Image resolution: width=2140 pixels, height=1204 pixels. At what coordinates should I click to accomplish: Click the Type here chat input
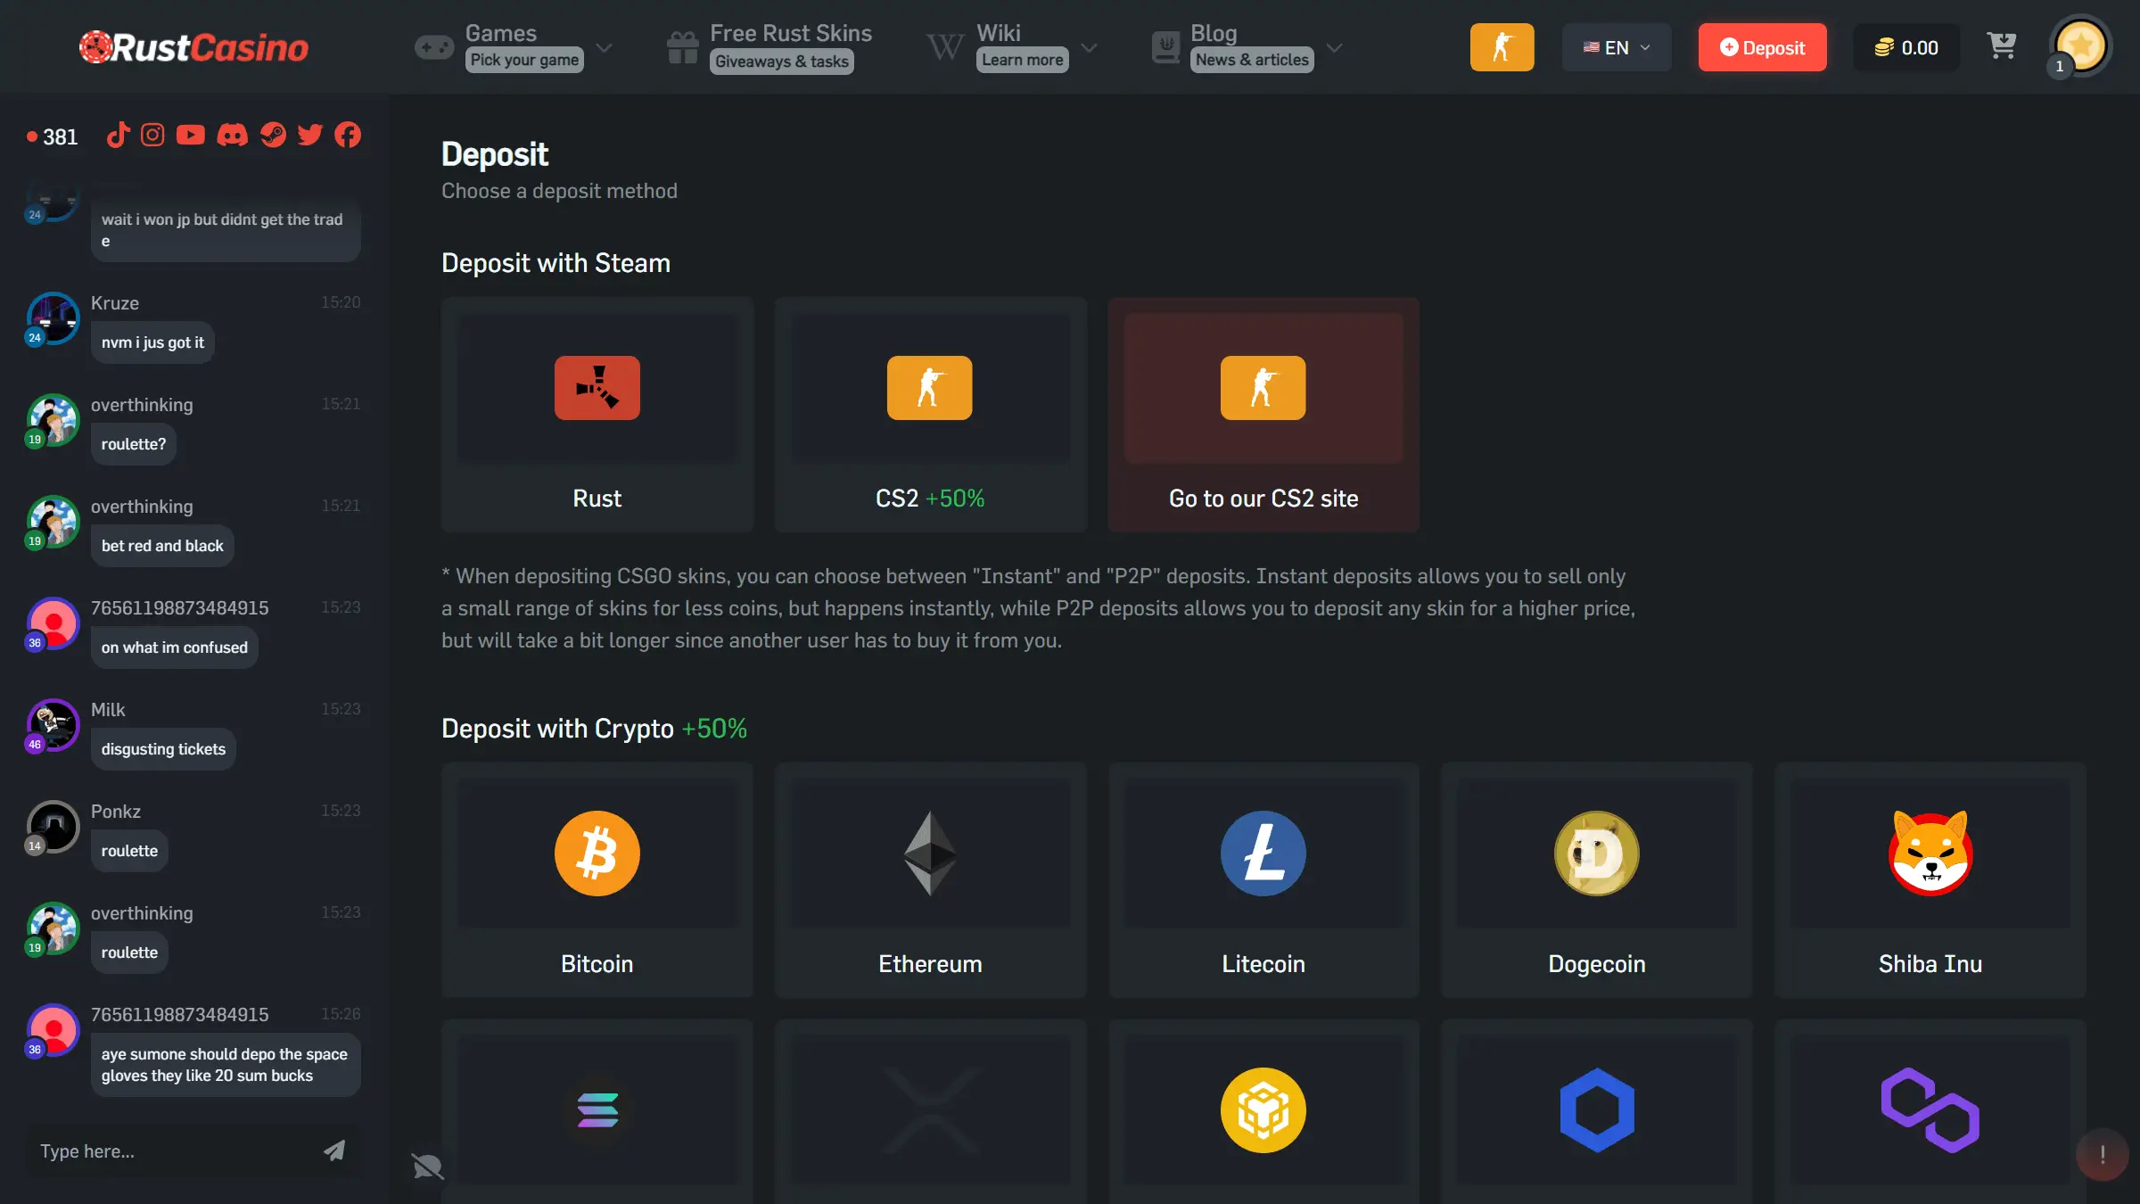pyautogui.click(x=174, y=1150)
